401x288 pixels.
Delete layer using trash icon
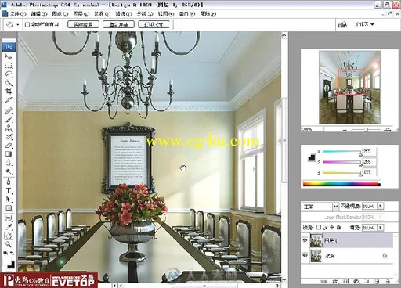click(388, 281)
